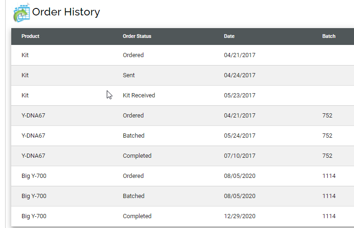Click batch 752 in the Y-DNA67 Ordered row

pos(327,116)
